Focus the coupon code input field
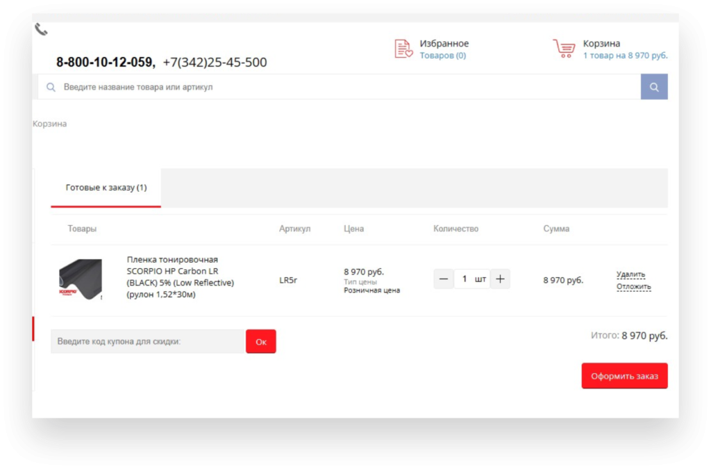The height and width of the screenshot is (469, 711). point(147,341)
